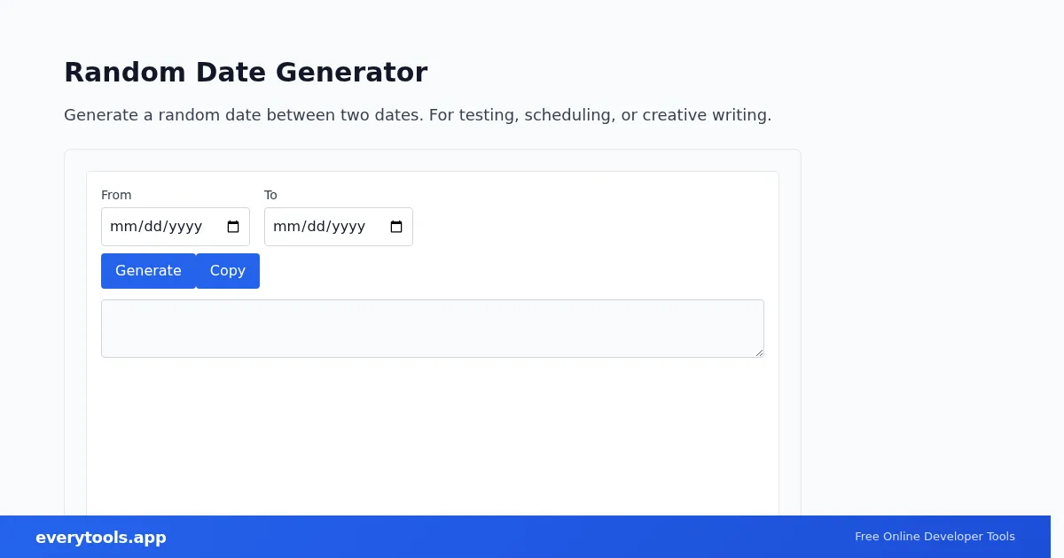Click the Copy button

coord(228,271)
